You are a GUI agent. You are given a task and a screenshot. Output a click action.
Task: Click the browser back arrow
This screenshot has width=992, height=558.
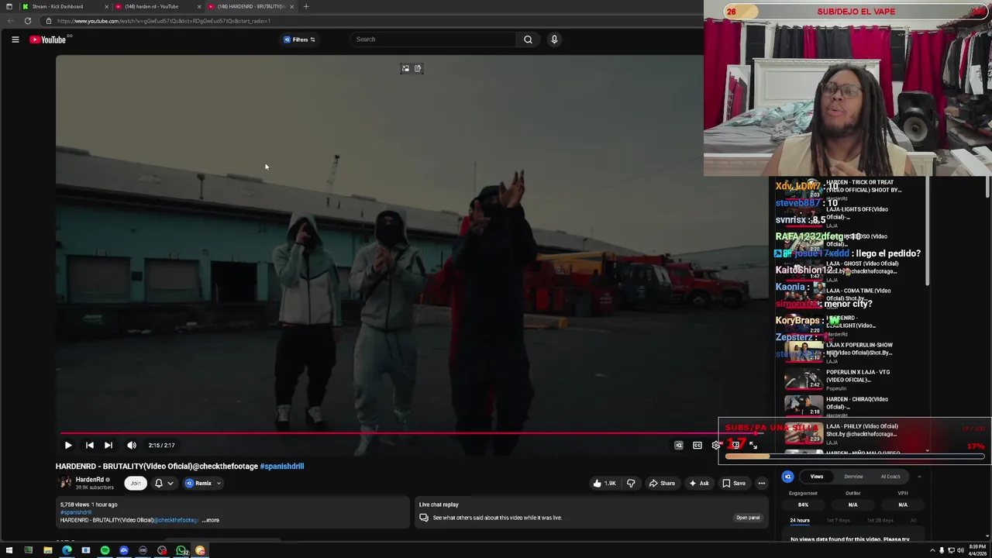pos(9,21)
